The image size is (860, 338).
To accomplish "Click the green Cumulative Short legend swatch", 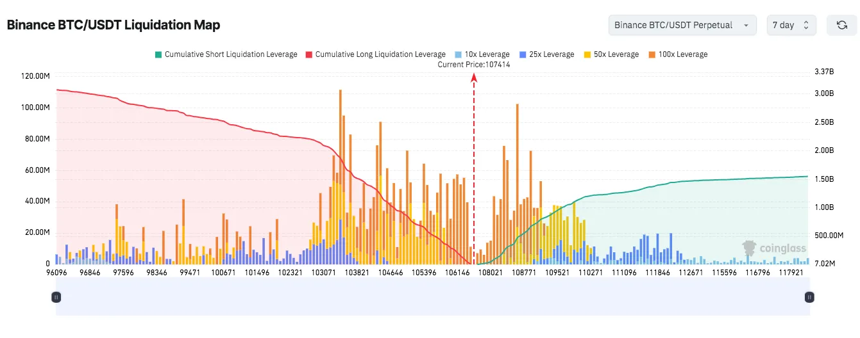I will 158,54.
